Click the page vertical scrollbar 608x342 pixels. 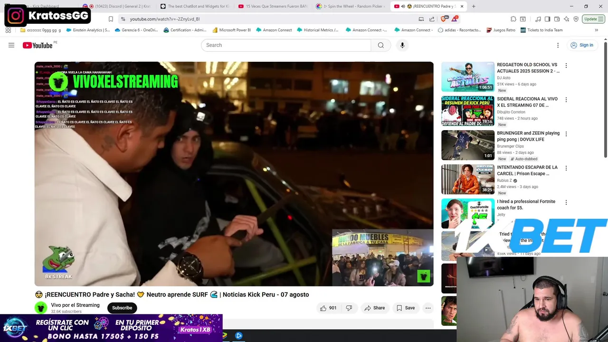(x=606, y=100)
